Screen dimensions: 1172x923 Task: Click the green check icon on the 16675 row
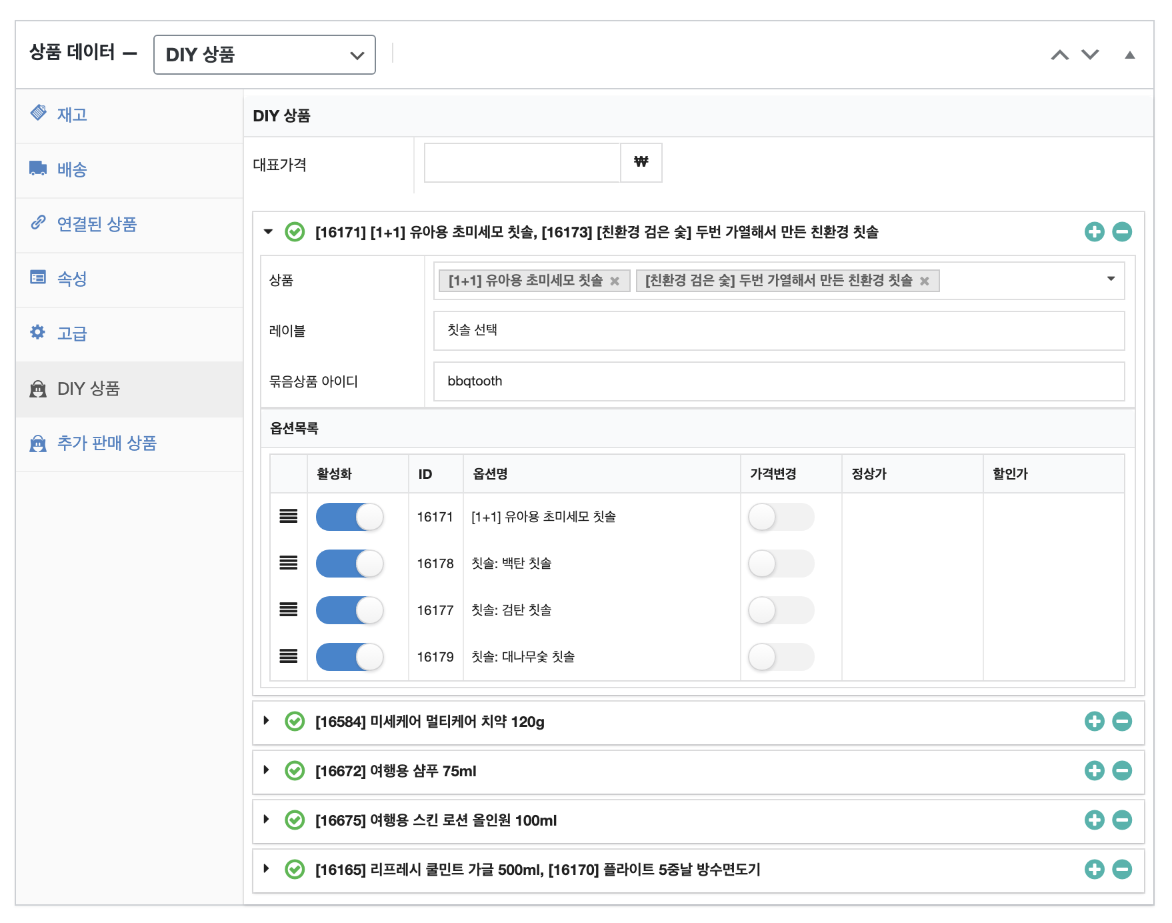(295, 820)
